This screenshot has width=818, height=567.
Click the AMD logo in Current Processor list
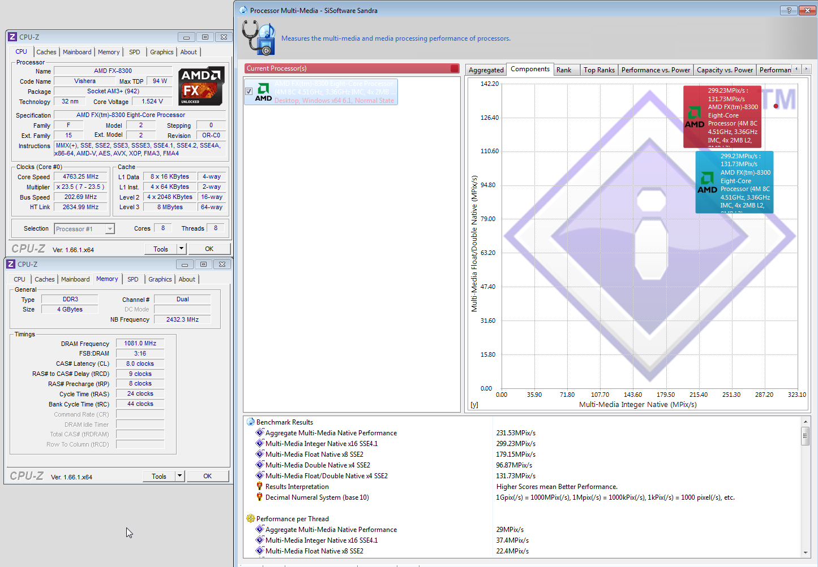(263, 92)
